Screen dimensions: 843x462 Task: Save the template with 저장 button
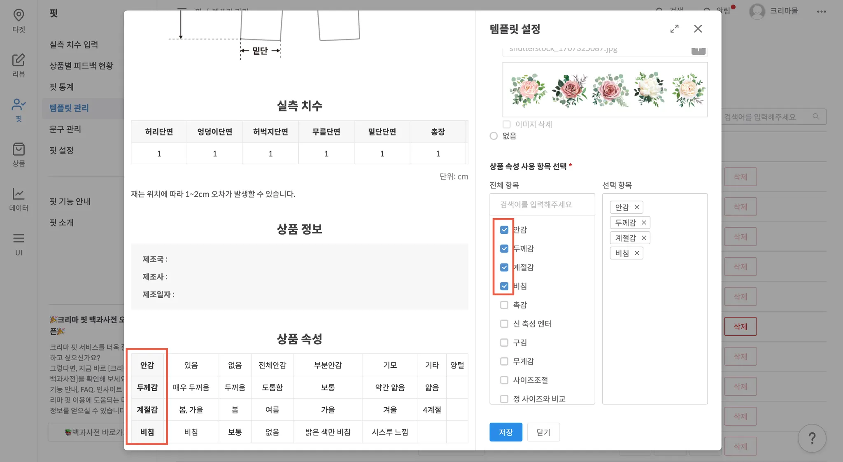pos(505,432)
